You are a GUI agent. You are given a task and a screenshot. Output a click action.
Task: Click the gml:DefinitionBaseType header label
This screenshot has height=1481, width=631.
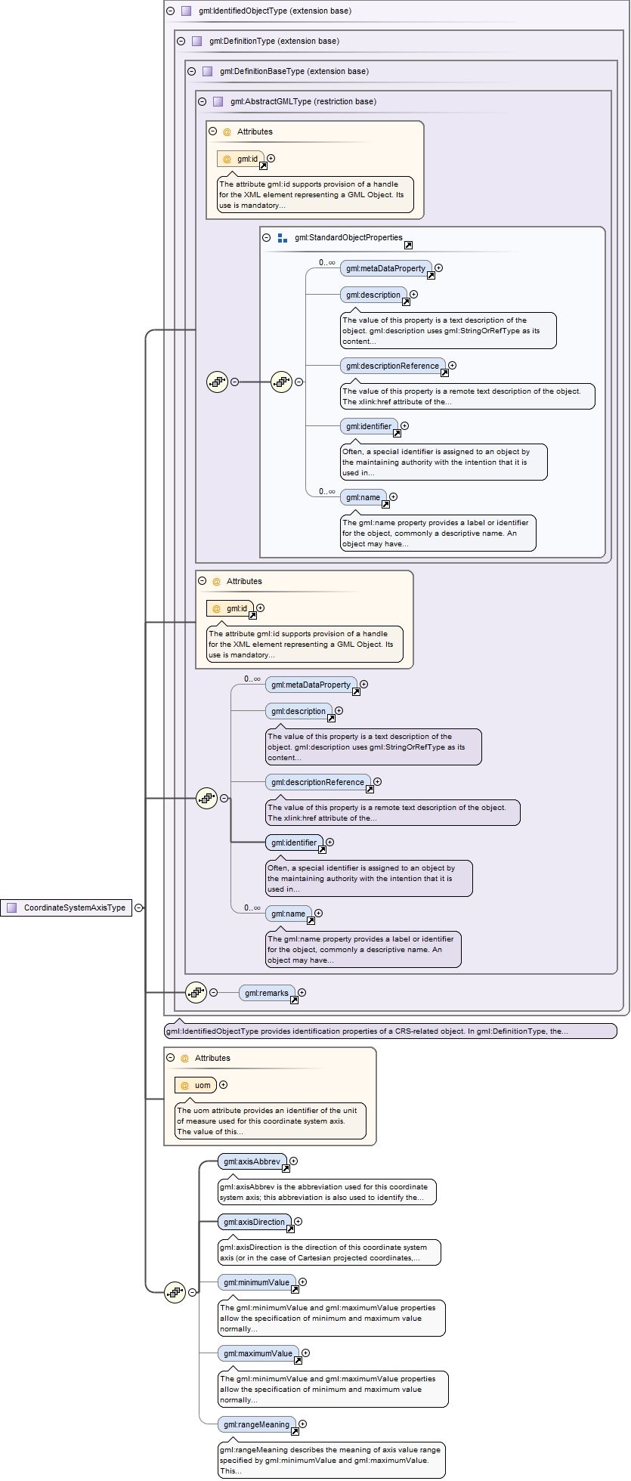click(294, 71)
